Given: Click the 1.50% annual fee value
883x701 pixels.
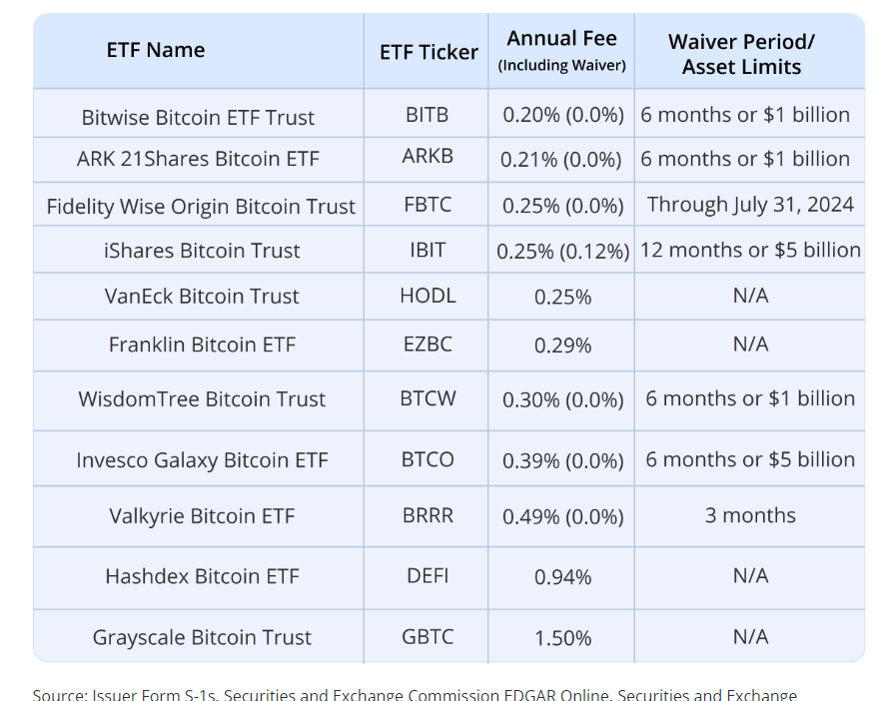Looking at the screenshot, I should [562, 637].
